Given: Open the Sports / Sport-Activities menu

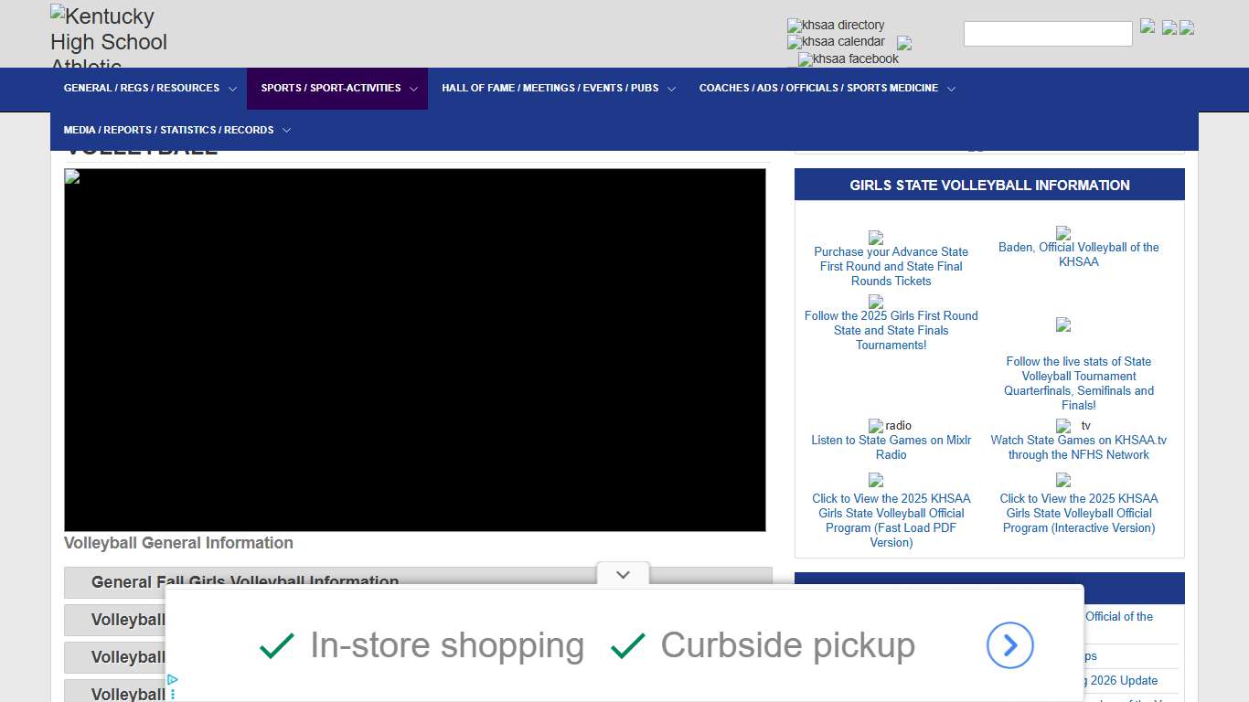Looking at the screenshot, I should [x=337, y=89].
